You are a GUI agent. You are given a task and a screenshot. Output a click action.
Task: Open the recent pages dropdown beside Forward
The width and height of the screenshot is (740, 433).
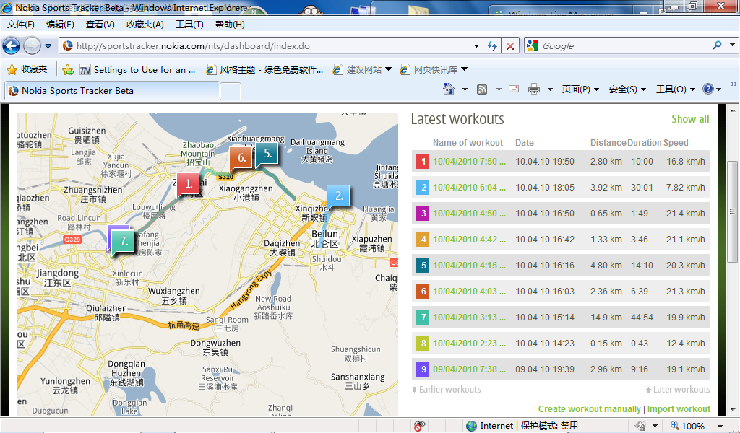tap(48, 46)
